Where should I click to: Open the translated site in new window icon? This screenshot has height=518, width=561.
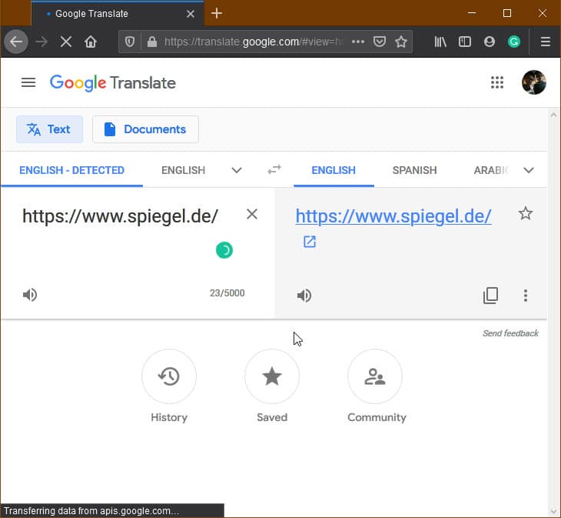click(310, 242)
